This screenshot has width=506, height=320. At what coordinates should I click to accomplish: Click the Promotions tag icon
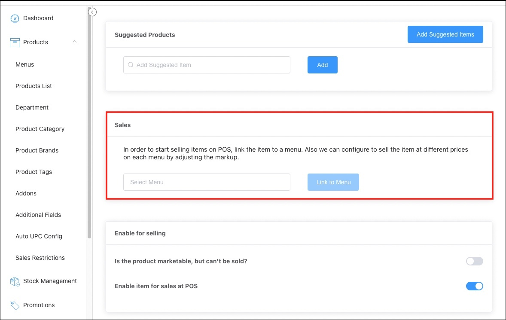15,305
